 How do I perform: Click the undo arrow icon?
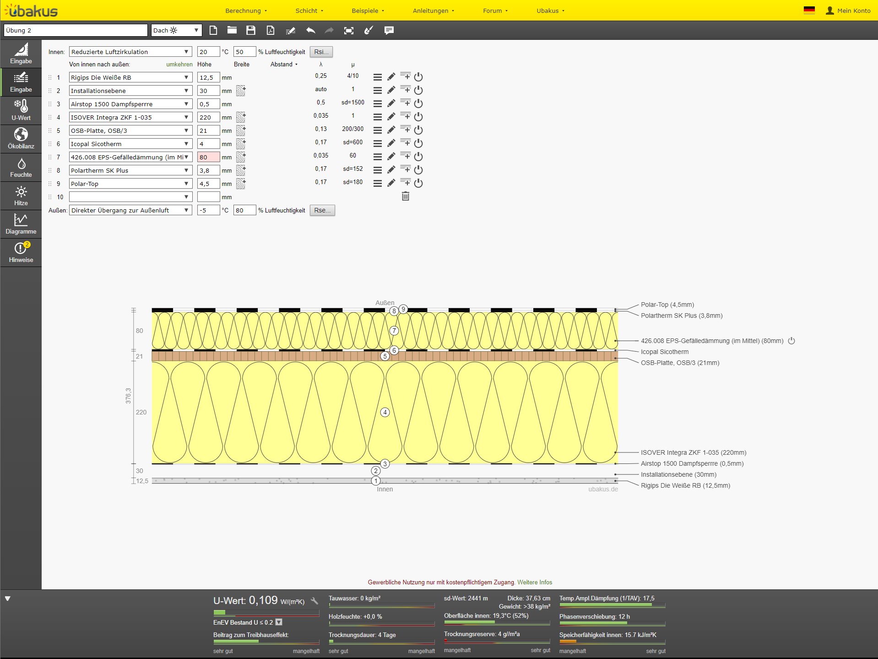311,31
